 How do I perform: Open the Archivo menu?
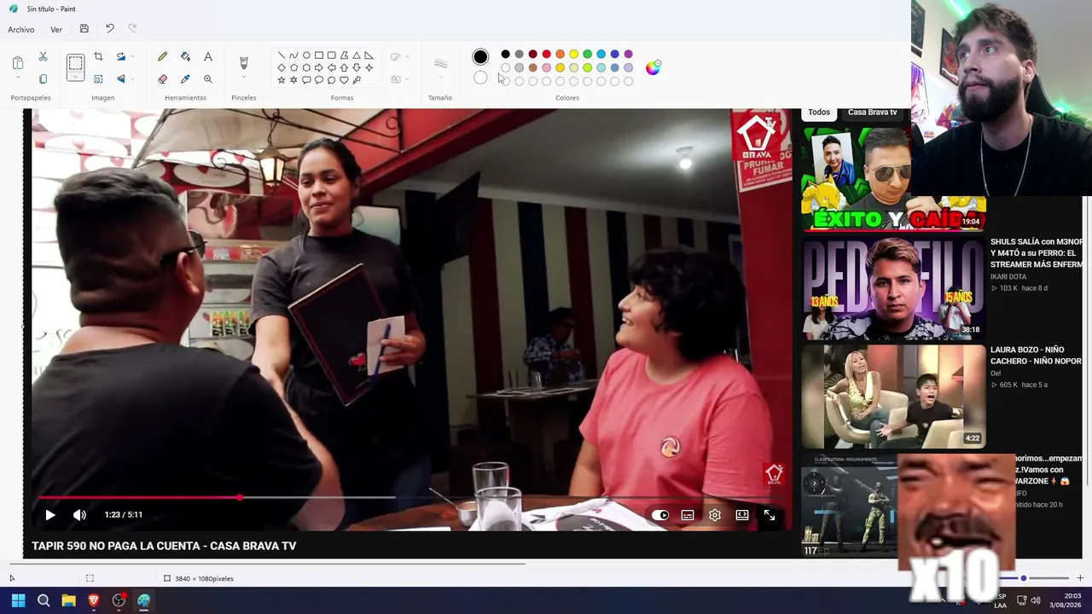(21, 30)
